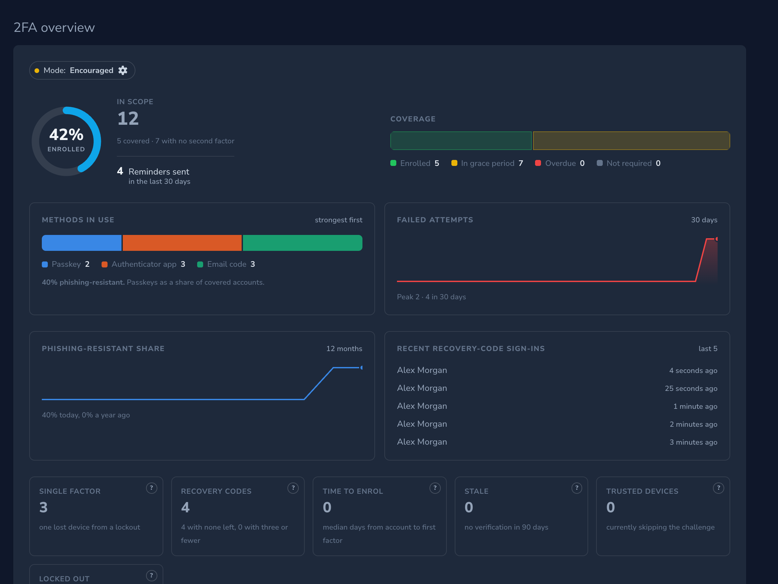Click the Not required legend entry

pyautogui.click(x=629, y=163)
